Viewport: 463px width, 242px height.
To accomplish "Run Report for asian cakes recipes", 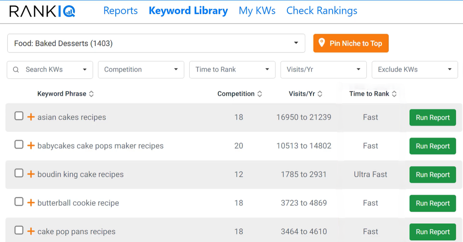I will (433, 117).
